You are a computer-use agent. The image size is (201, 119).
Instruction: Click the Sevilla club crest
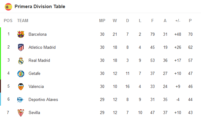point(21,112)
